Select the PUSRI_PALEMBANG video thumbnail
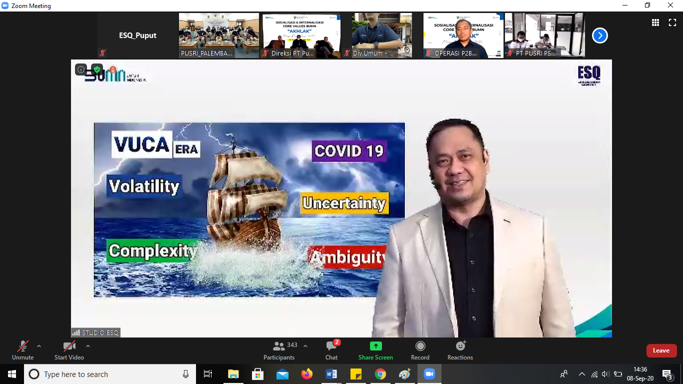 click(x=218, y=35)
